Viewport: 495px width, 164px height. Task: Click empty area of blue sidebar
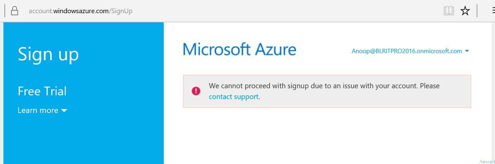point(83,142)
